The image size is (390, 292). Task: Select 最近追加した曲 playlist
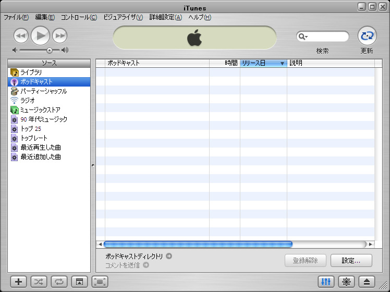point(49,157)
